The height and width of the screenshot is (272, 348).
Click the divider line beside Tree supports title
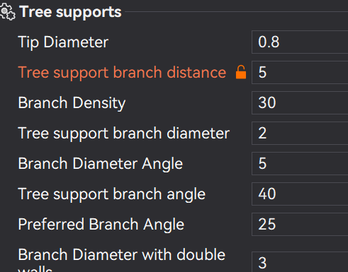[x=236, y=11]
